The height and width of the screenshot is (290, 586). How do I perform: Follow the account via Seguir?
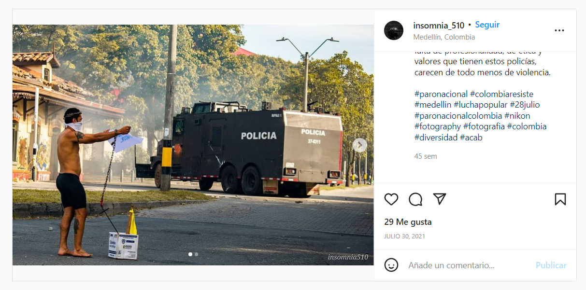pyautogui.click(x=487, y=25)
